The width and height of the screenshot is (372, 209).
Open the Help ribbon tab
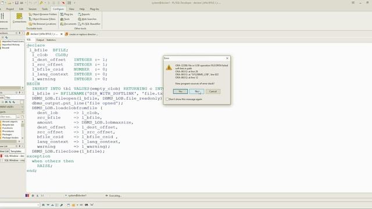82,9
